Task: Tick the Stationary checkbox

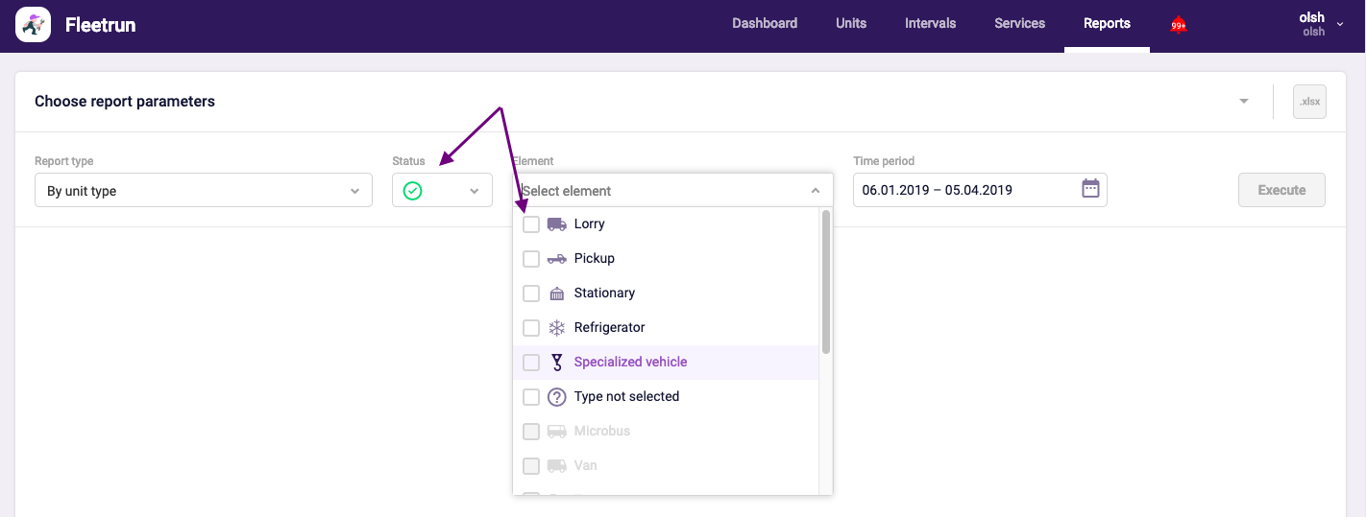Action: click(531, 294)
